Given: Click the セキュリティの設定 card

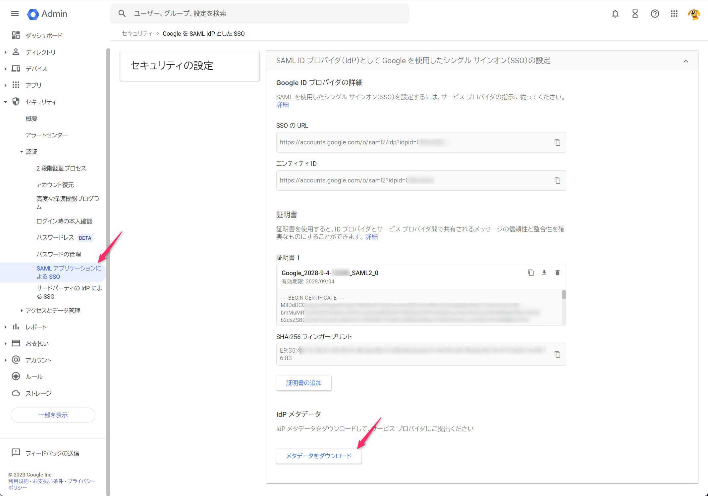Looking at the screenshot, I should (190, 66).
